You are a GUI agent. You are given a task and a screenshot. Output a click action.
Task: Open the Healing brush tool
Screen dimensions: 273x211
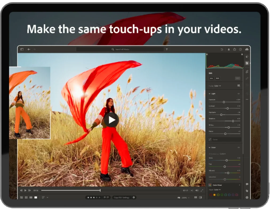(x=247, y=78)
